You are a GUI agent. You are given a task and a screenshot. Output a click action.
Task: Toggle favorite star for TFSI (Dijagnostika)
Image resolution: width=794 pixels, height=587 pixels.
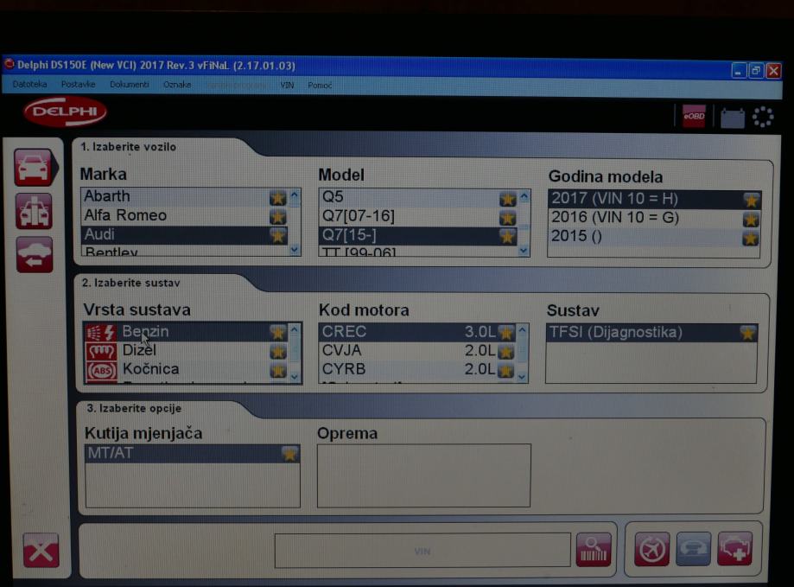[747, 333]
